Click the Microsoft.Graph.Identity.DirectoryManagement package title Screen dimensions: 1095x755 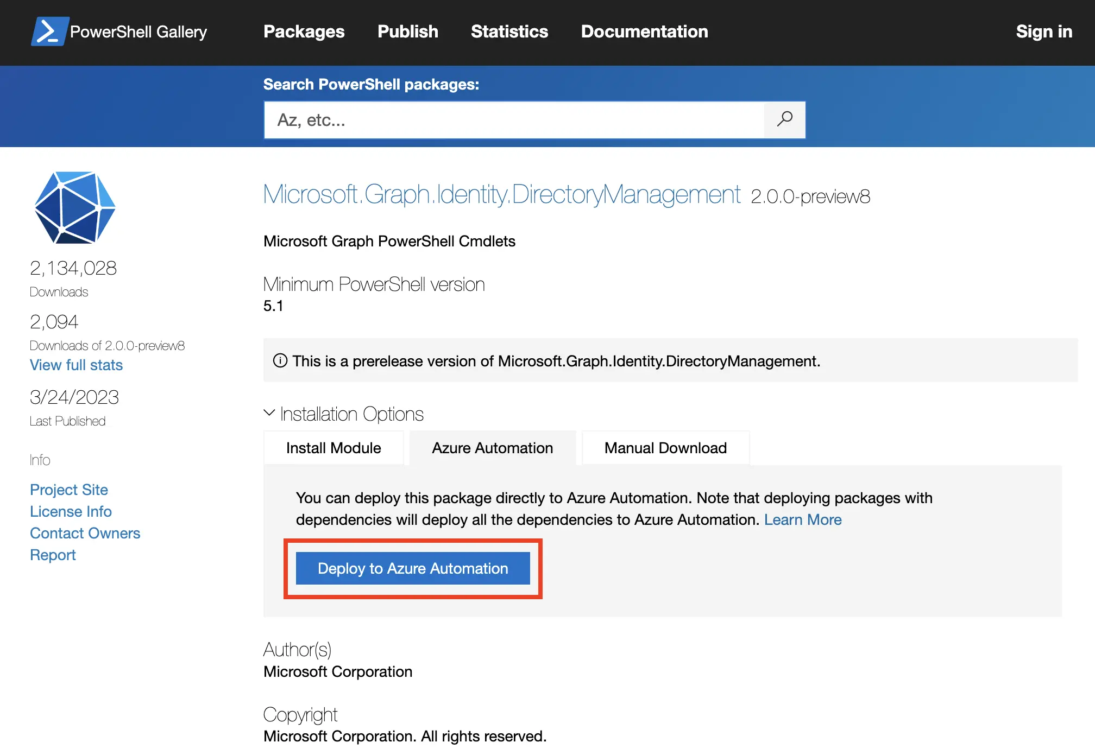(x=501, y=194)
